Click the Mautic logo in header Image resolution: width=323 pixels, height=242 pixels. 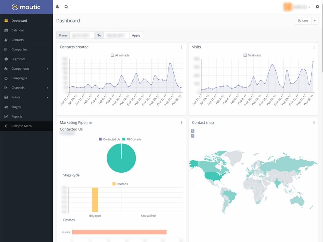pos(26,7)
